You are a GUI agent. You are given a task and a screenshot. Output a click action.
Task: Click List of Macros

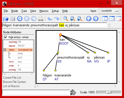pyautogui.click(x=11, y=86)
